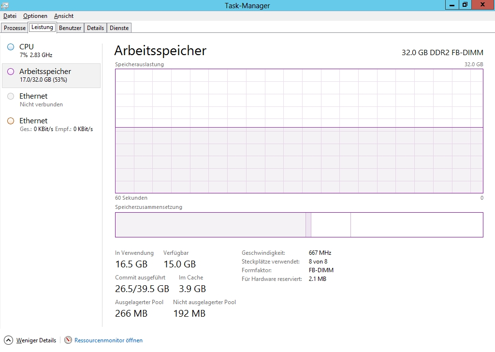Screen dimensions: 495x352
Task: Click the Task-Manager icon in title bar
Action: (x=5, y=5)
